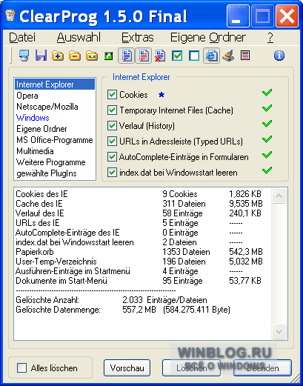Click the log scrollbar down arrow
Image resolution: width=303 pixels, height=386 pixels.
[x=279, y=331]
